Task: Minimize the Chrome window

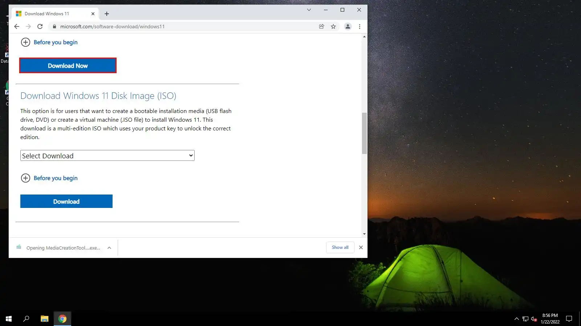Action: (x=326, y=10)
